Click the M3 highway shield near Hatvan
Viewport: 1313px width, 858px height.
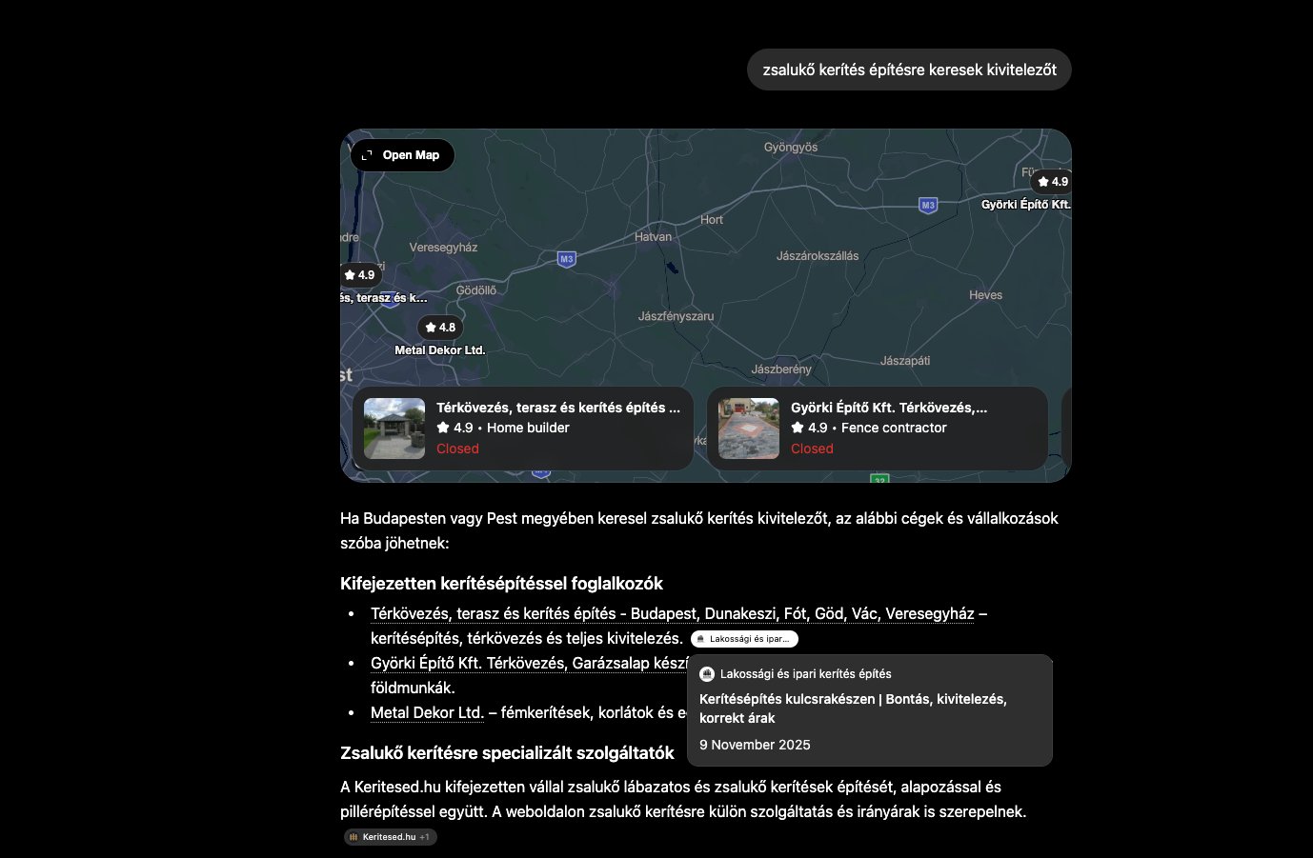tap(567, 259)
